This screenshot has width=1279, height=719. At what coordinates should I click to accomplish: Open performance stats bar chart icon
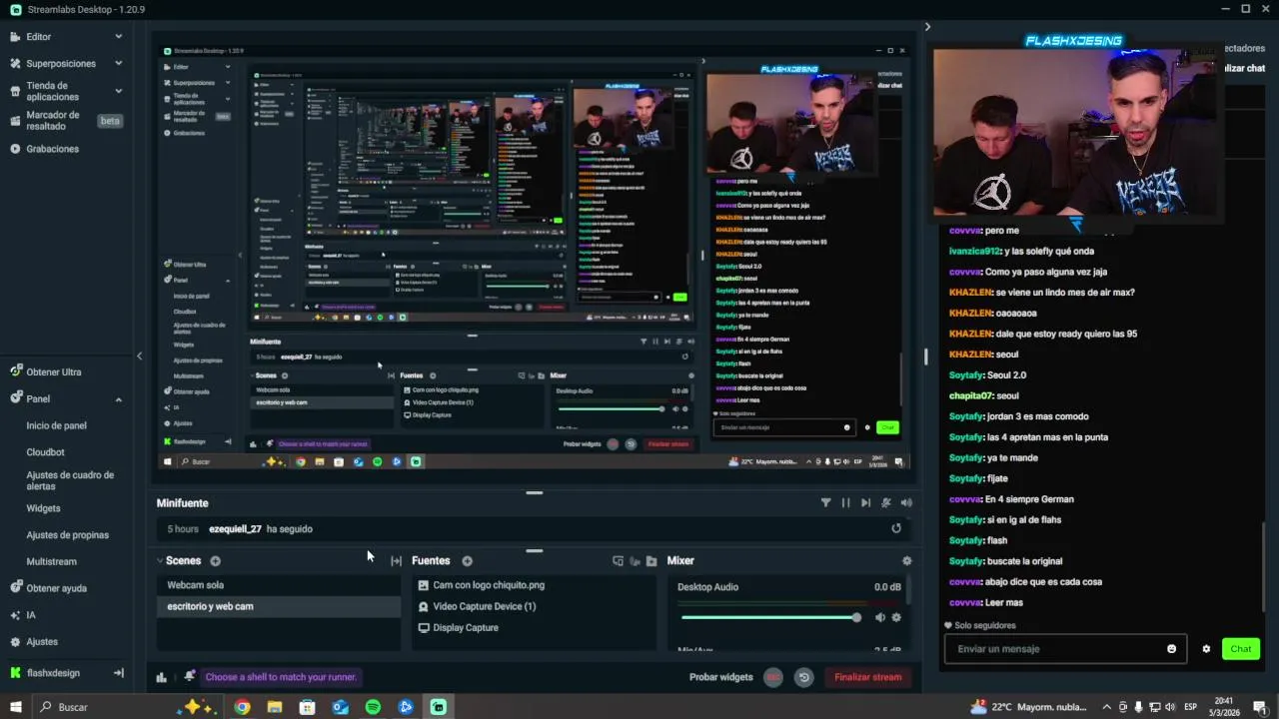point(161,677)
